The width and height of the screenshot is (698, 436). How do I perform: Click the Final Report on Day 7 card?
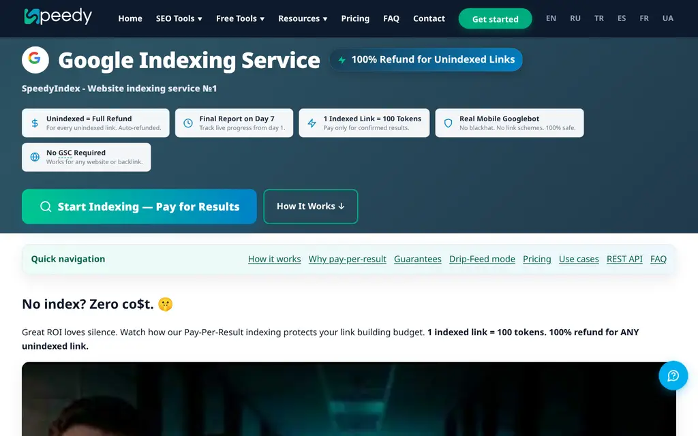(x=234, y=123)
